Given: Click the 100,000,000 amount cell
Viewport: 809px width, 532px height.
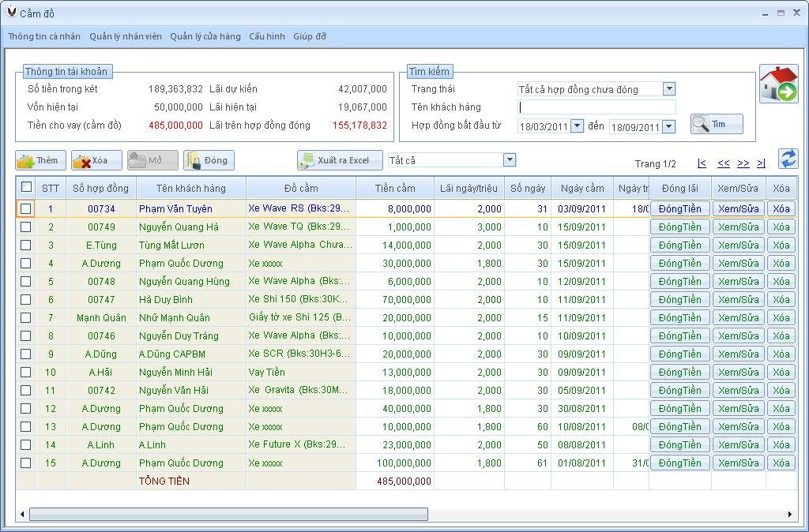Looking at the screenshot, I should point(395,463).
